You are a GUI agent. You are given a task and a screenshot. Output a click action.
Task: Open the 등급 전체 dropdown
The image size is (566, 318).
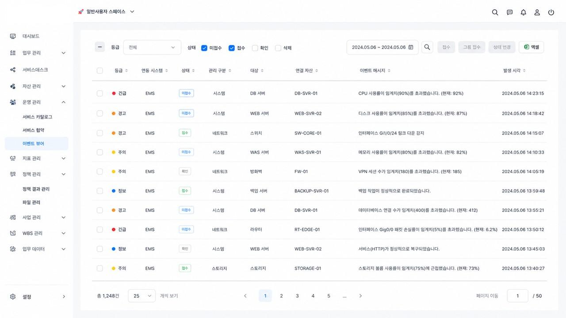click(152, 47)
